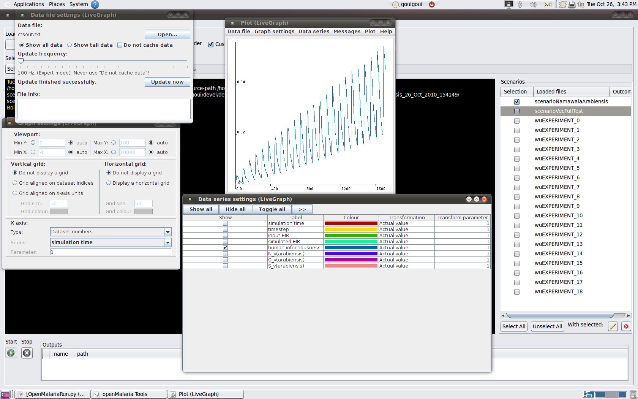Click the blue colour swatch for human infectiousness
The height and width of the screenshot is (399, 638).
point(351,248)
